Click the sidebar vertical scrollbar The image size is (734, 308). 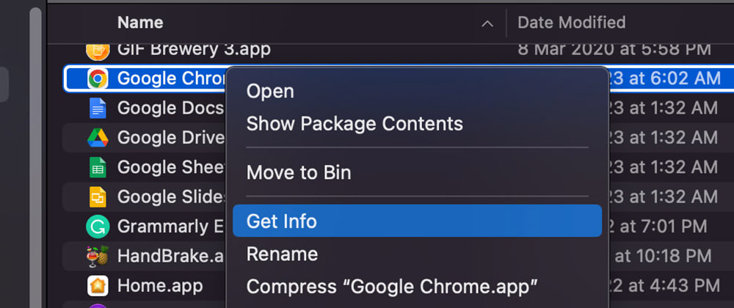tap(35, 158)
